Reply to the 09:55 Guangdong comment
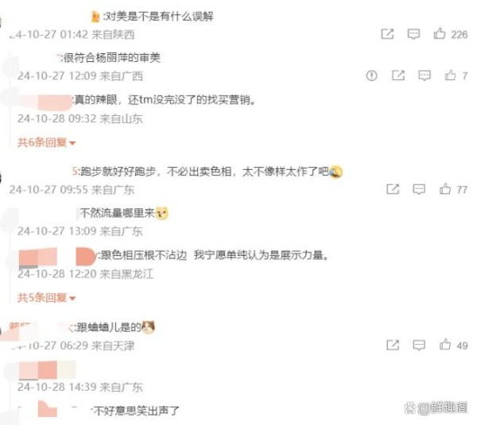 (419, 189)
